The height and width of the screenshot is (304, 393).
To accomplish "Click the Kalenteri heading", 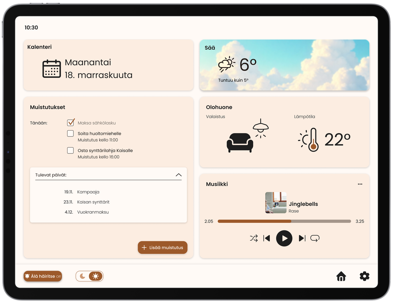I will coord(40,47).
